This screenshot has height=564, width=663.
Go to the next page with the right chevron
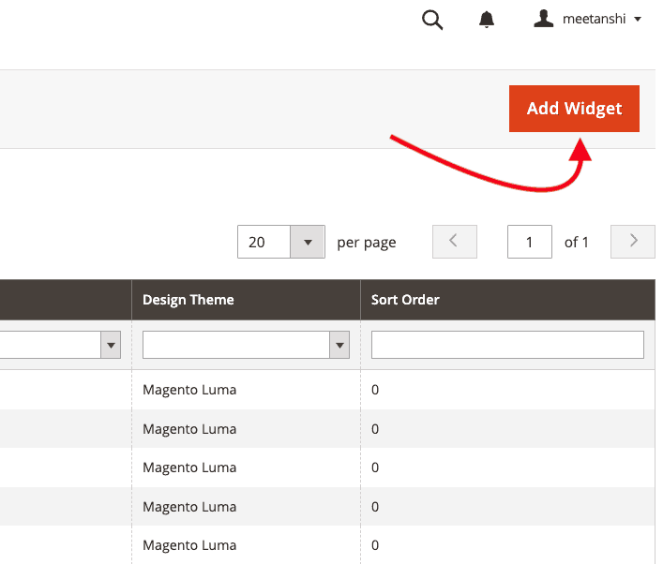click(633, 242)
